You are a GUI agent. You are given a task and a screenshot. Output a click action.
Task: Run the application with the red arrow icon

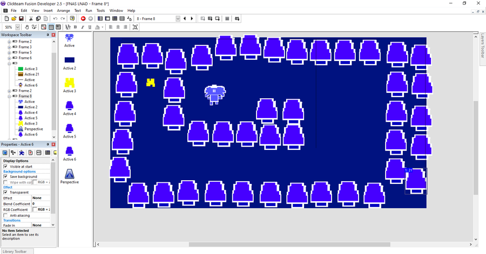tap(83, 18)
